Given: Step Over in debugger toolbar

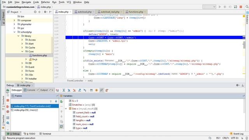Looking at the screenshot, I should (64, 90).
